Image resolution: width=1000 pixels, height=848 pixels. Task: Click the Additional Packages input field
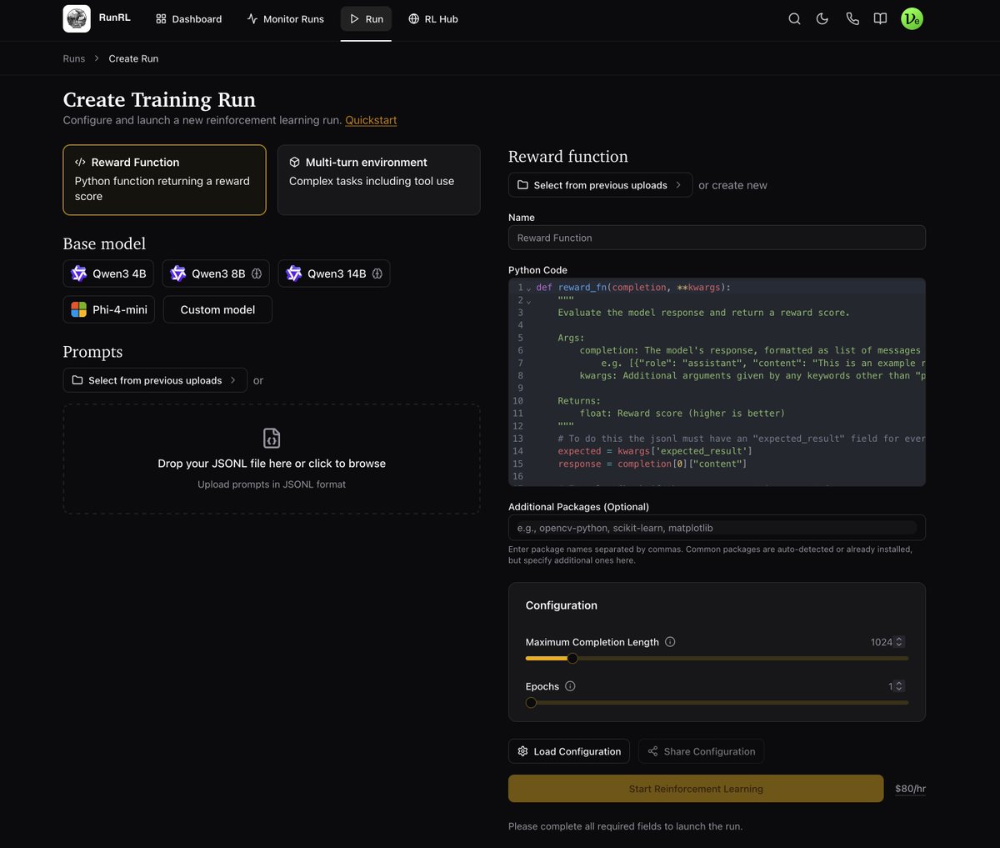pyautogui.click(x=717, y=528)
